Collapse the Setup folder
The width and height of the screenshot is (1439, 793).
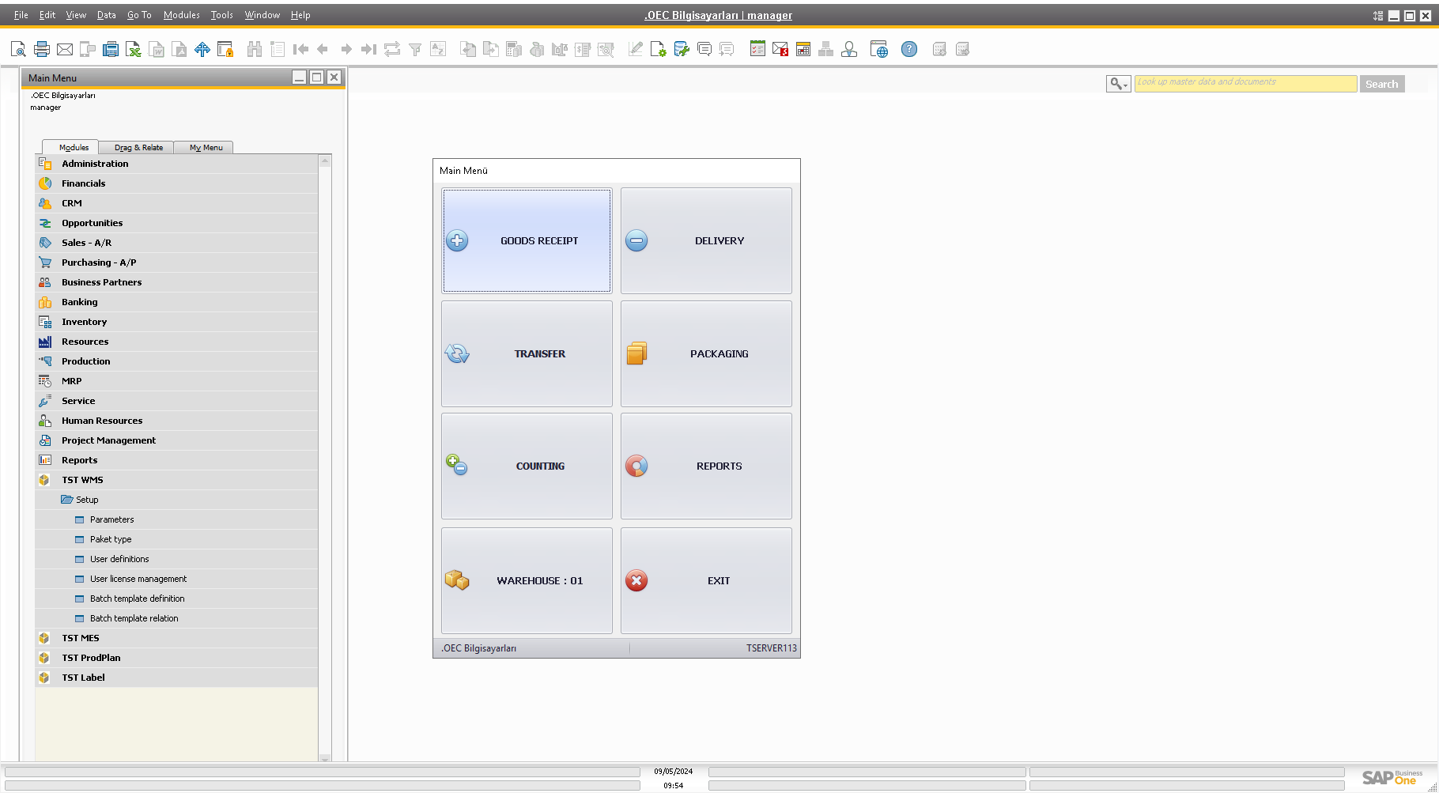coord(87,500)
